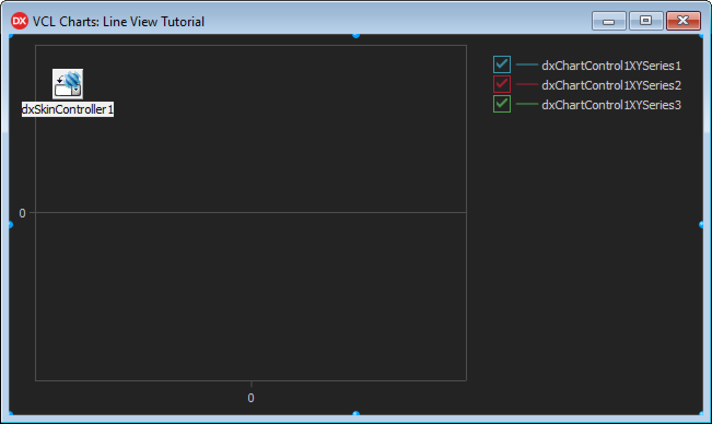
Task: Click the right-middle chart sizing handle
Action: [x=702, y=225]
